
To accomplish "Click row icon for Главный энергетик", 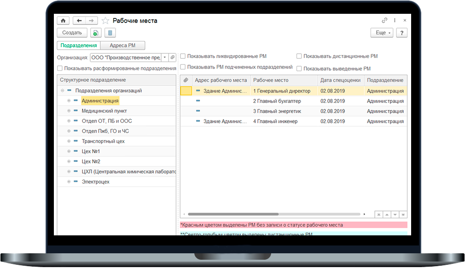I will (x=198, y=111).
